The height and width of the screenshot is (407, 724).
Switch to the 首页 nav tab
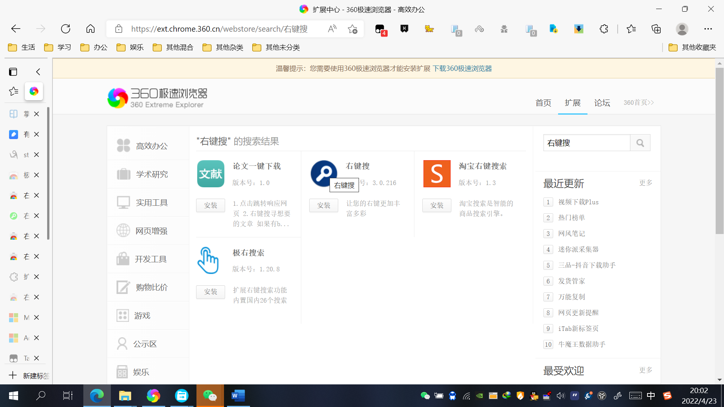[x=543, y=103]
